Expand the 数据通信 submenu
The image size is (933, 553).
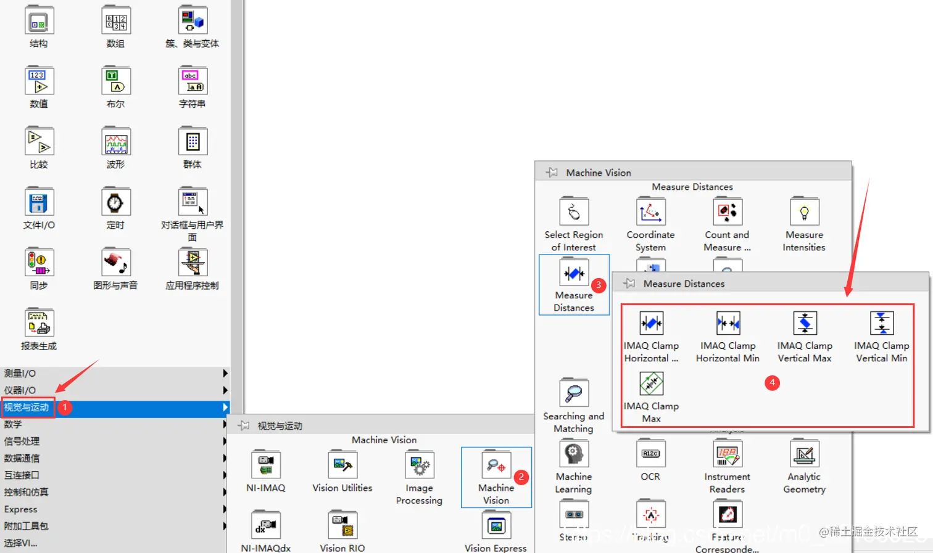pos(115,458)
